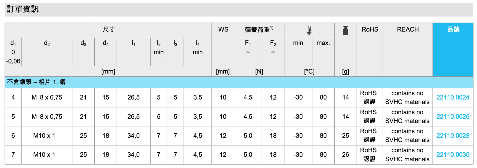Open part number 22110.0030

point(453,155)
